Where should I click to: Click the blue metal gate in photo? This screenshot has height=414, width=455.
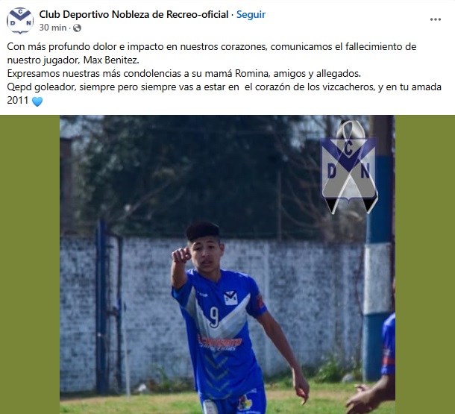tap(110, 306)
